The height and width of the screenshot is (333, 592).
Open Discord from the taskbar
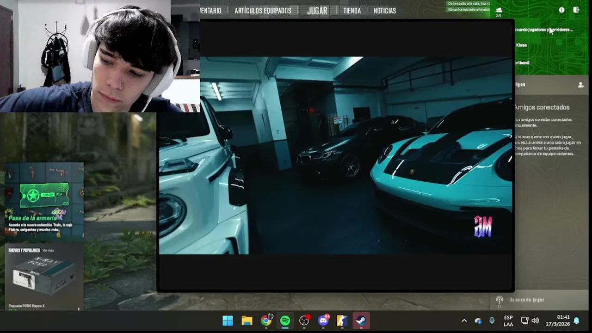[323, 321]
